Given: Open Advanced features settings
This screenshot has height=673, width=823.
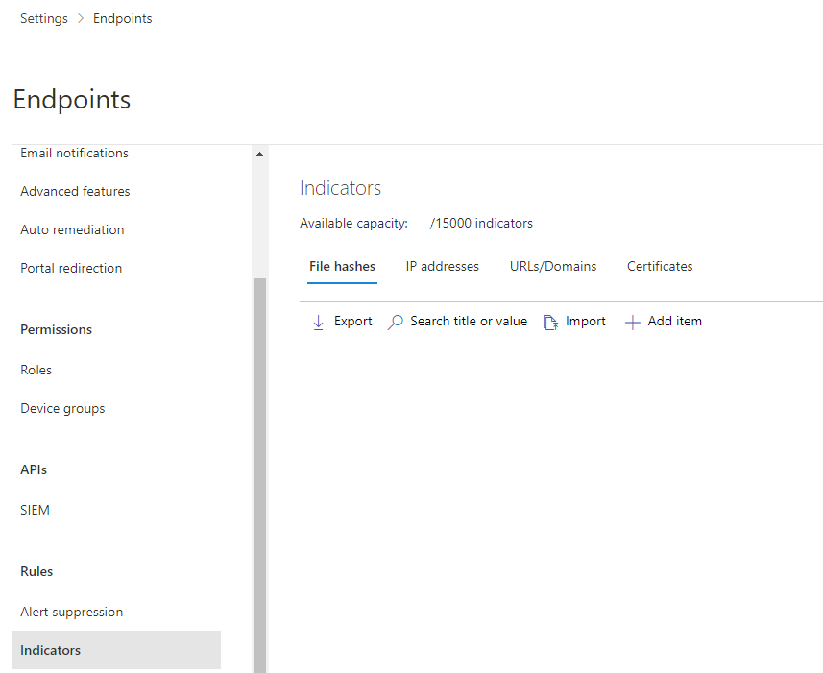Looking at the screenshot, I should 75,191.
